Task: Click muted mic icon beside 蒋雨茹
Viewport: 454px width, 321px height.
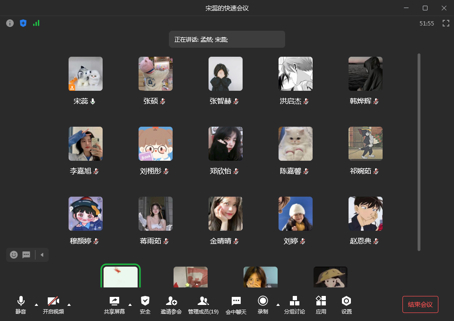Action: [166, 242]
